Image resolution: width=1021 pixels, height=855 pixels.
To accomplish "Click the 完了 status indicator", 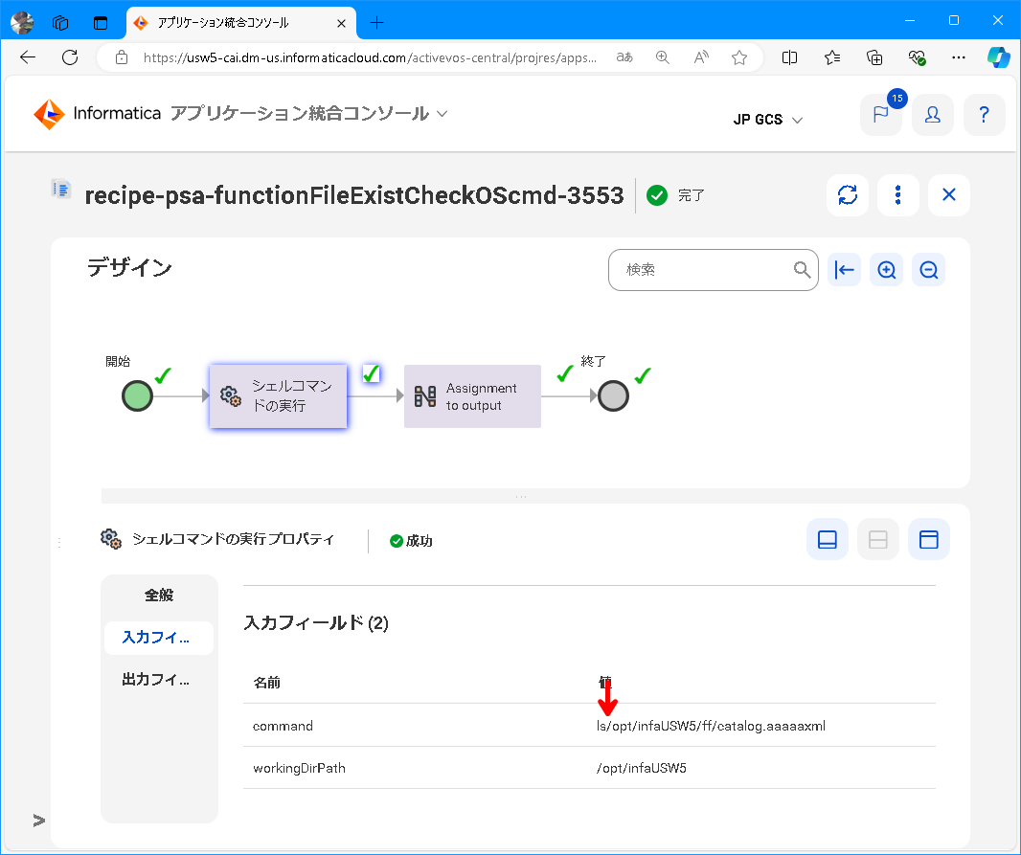I will coord(675,194).
